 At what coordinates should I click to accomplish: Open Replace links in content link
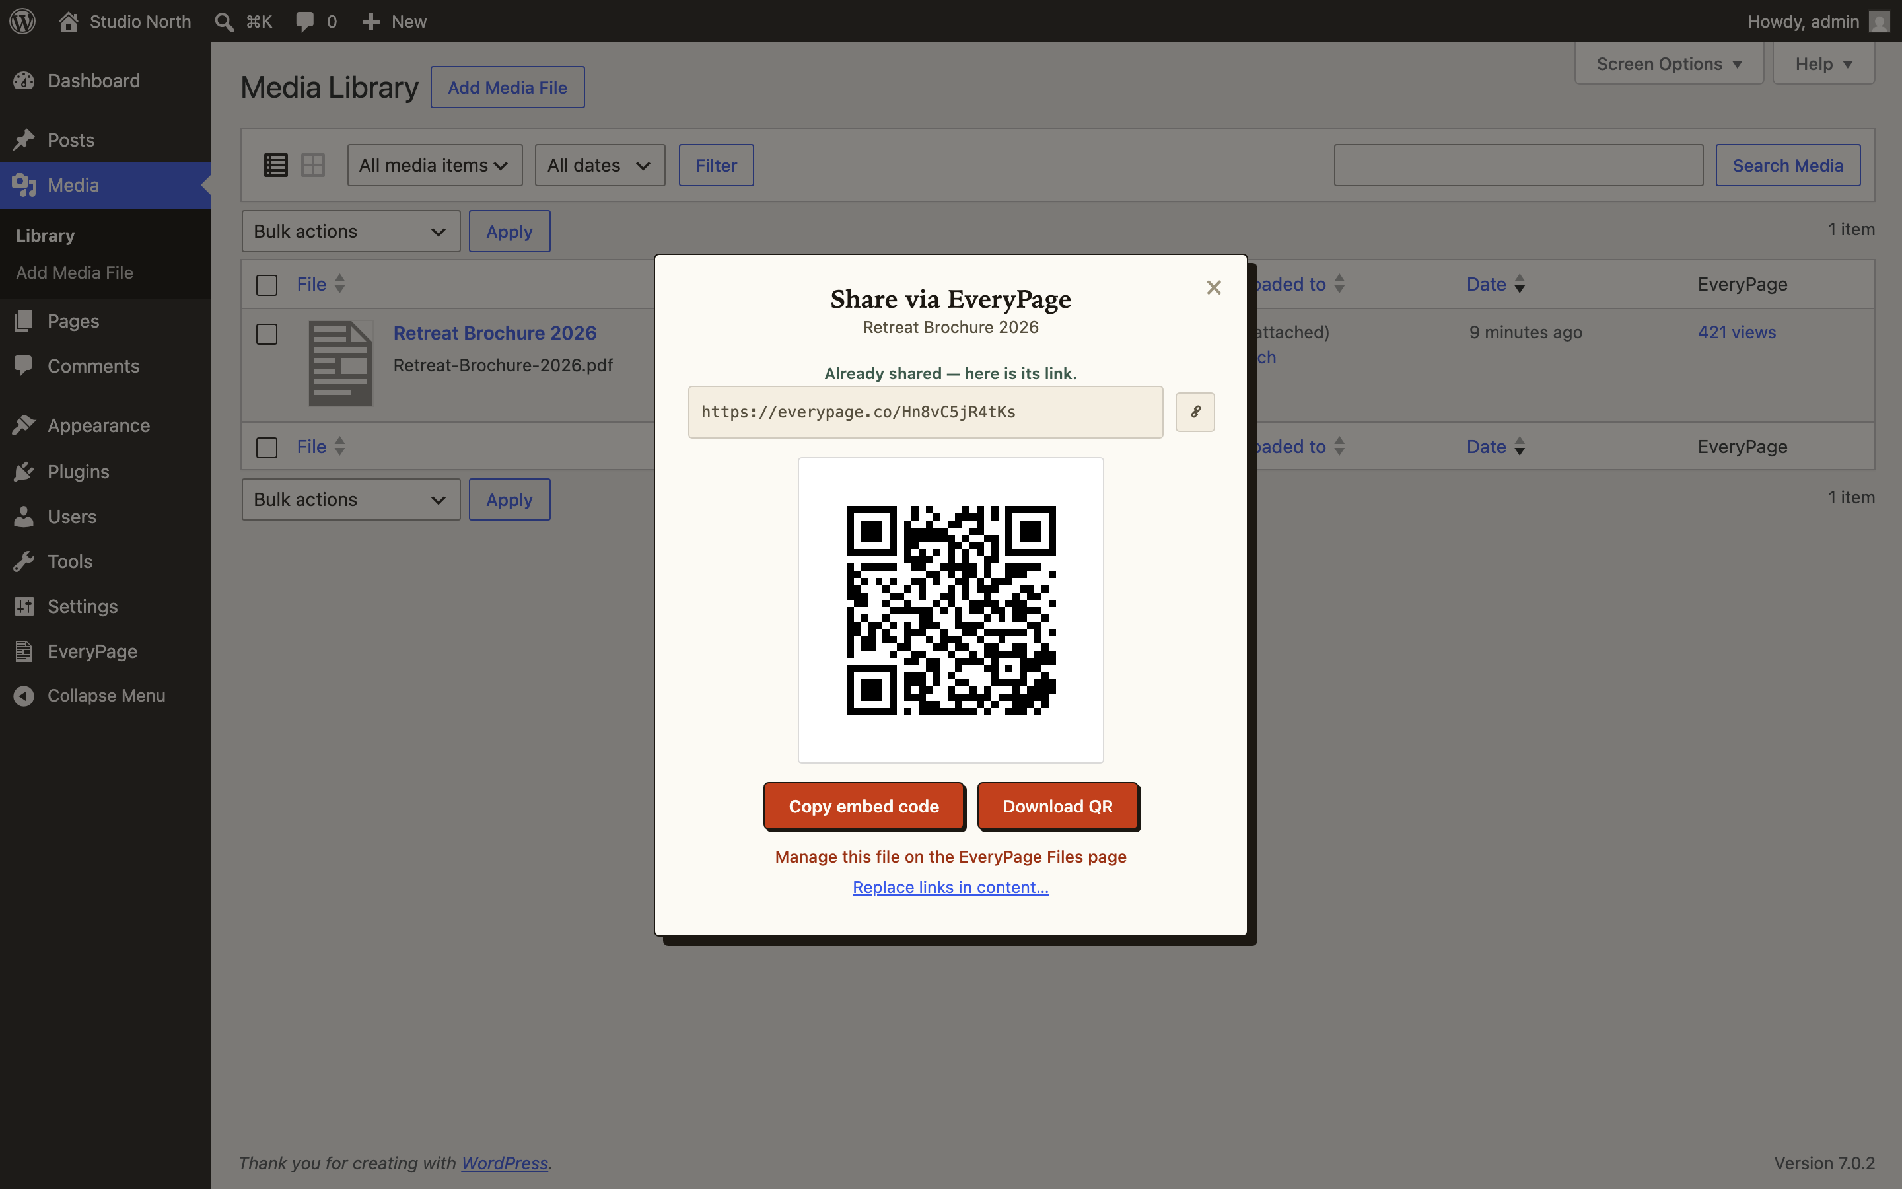950,887
